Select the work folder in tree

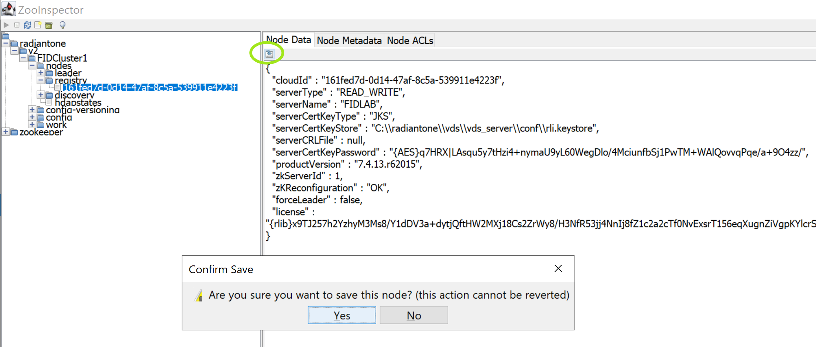pyautogui.click(x=56, y=125)
